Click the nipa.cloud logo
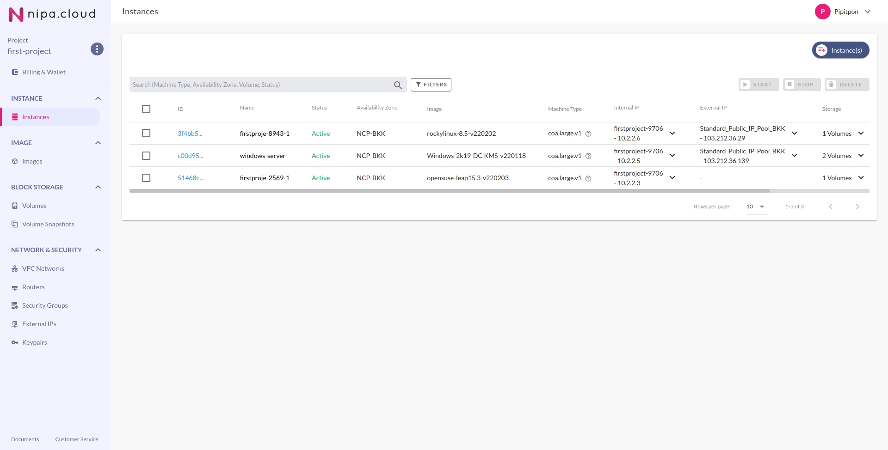 (52, 14)
